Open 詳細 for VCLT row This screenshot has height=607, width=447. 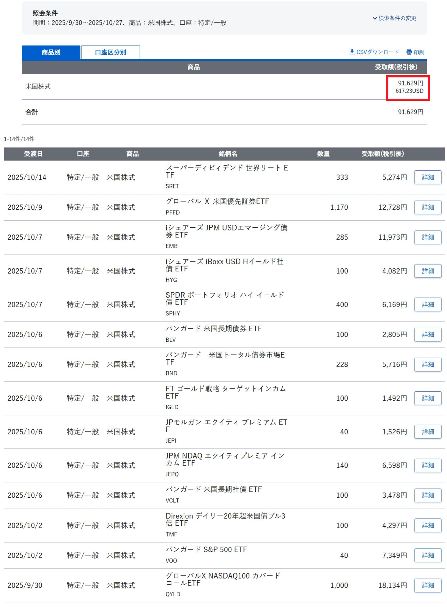point(427,496)
